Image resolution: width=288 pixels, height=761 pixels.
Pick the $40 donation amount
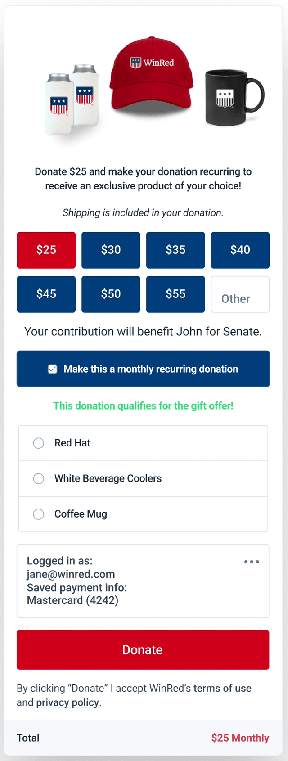(x=240, y=250)
